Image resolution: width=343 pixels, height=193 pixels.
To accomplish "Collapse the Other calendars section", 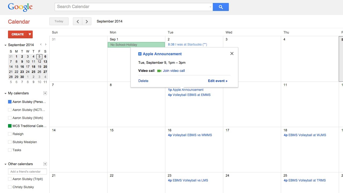I will tap(5, 164).
